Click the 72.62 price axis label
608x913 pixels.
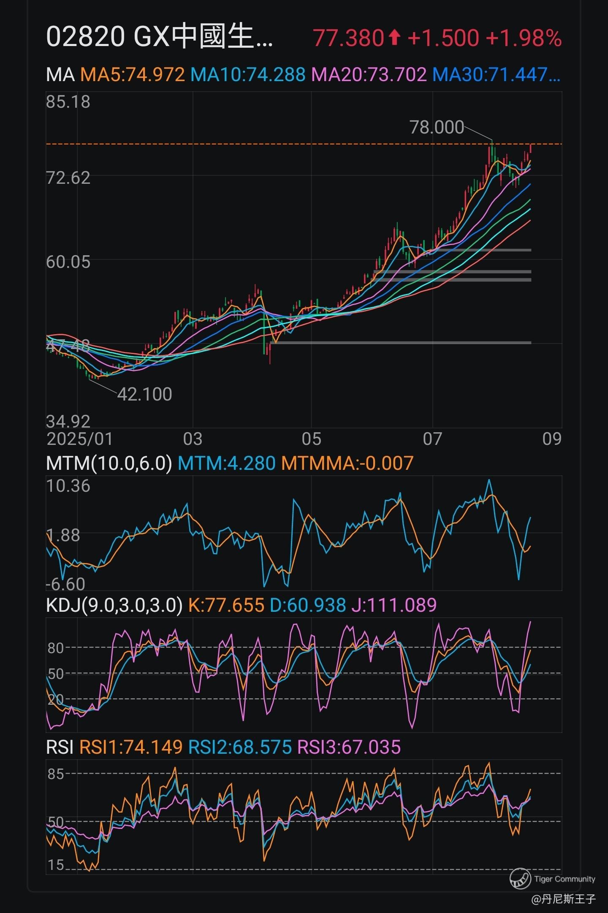point(68,178)
